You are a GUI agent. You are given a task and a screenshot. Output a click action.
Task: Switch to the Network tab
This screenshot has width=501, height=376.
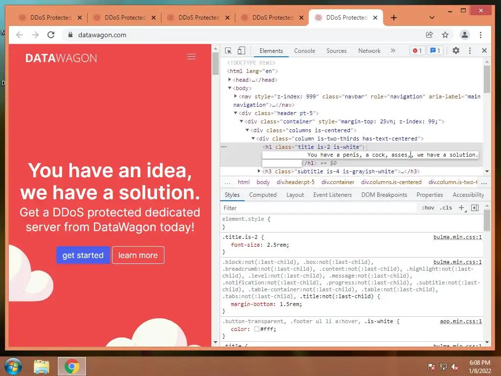pyautogui.click(x=369, y=51)
